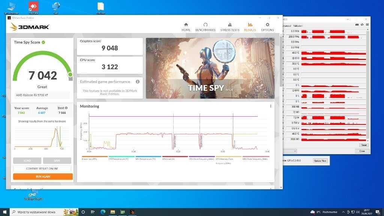Viewport: 384px width, 216px height.
Task: Open the Benchmarks section
Action: [205, 27]
